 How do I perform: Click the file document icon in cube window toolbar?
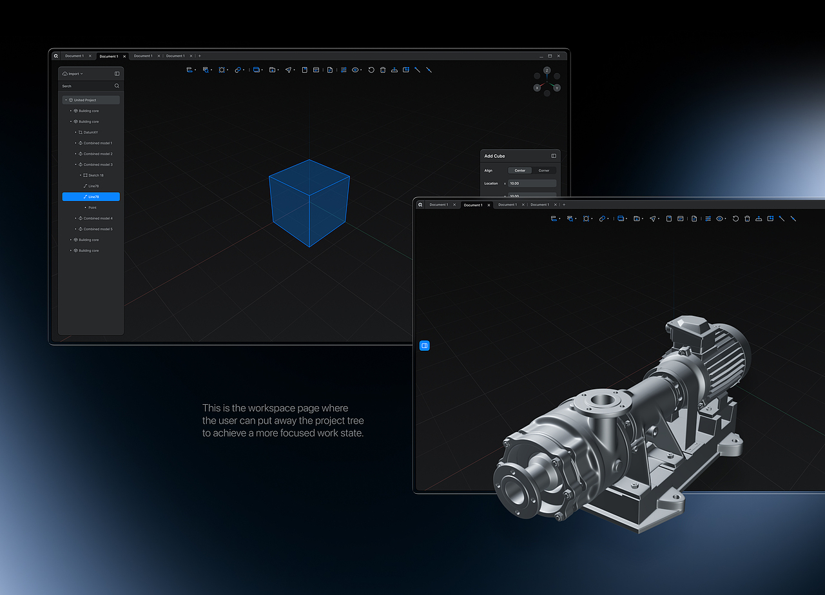click(330, 70)
